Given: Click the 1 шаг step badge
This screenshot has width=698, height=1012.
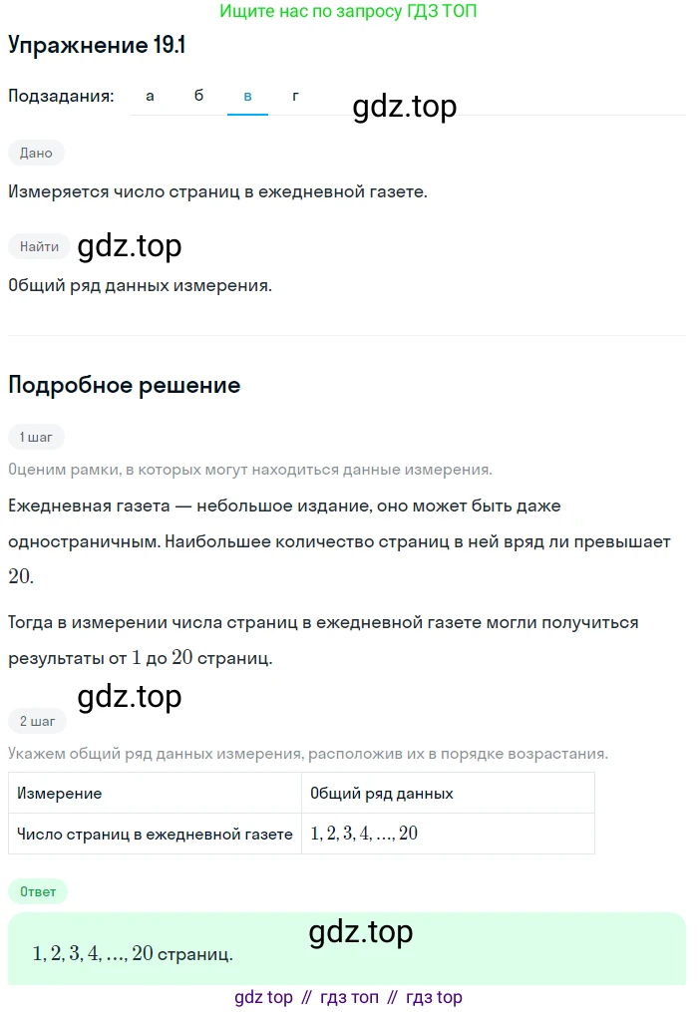Looking at the screenshot, I should click(x=36, y=437).
